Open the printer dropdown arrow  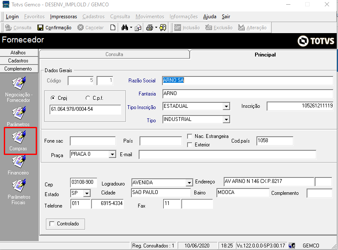[156, 28]
